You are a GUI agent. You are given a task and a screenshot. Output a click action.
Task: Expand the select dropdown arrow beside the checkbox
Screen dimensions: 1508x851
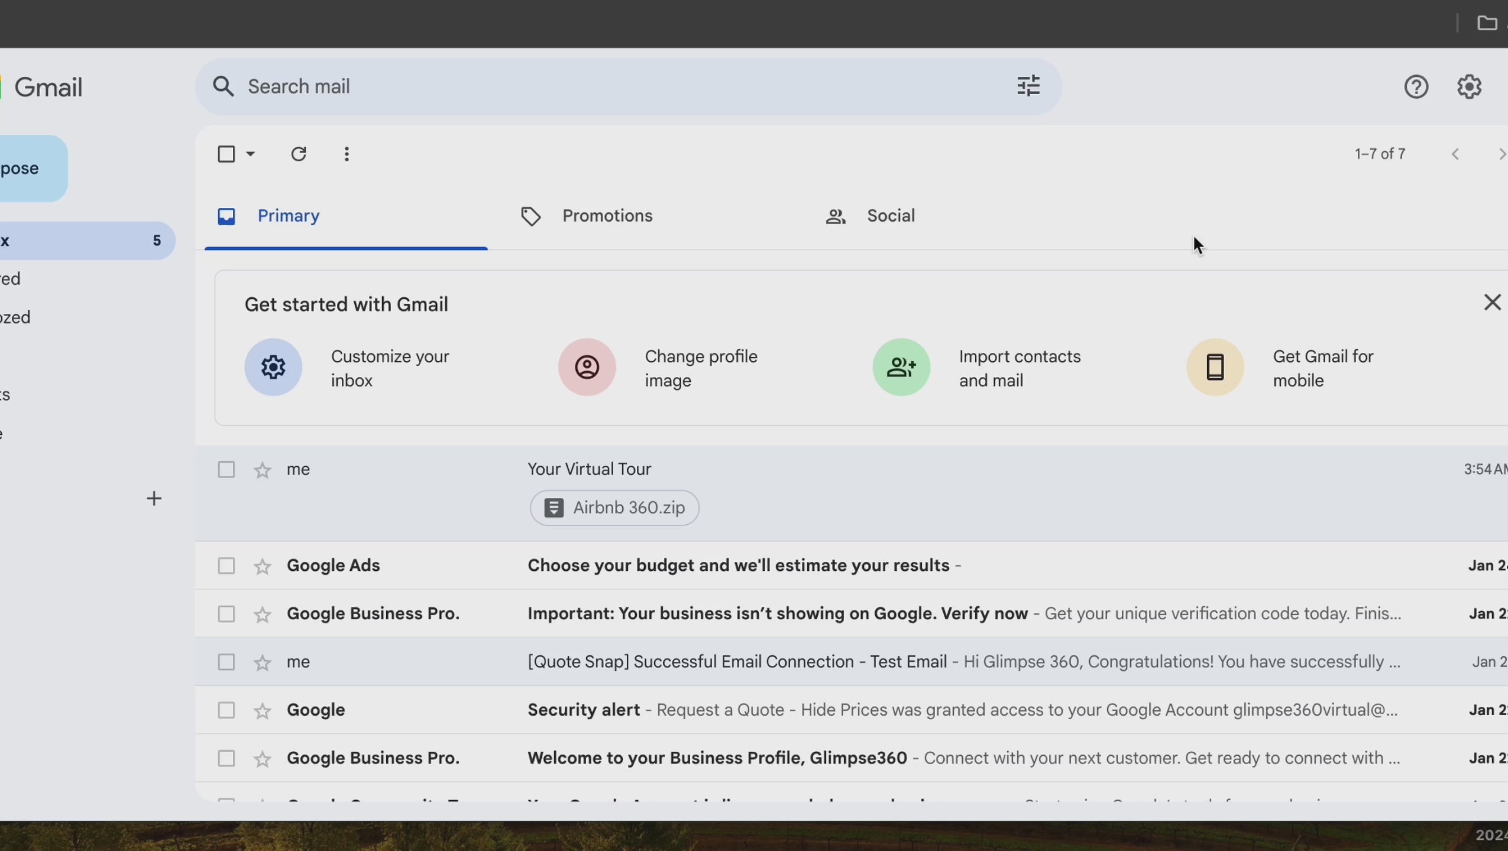[x=250, y=154]
